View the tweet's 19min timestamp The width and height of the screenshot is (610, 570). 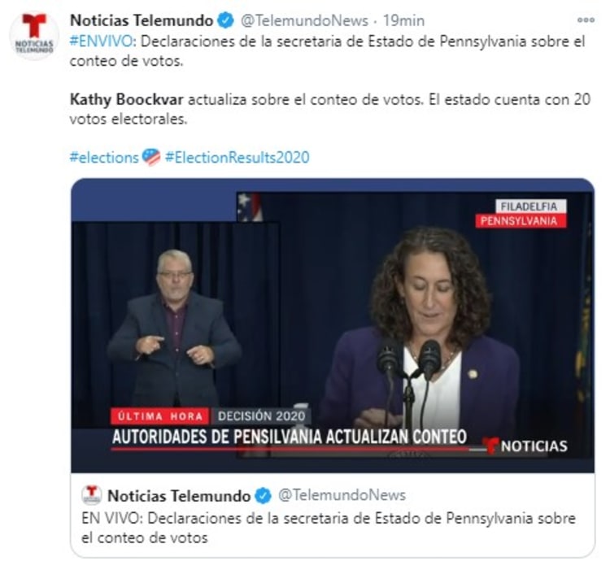403,20
